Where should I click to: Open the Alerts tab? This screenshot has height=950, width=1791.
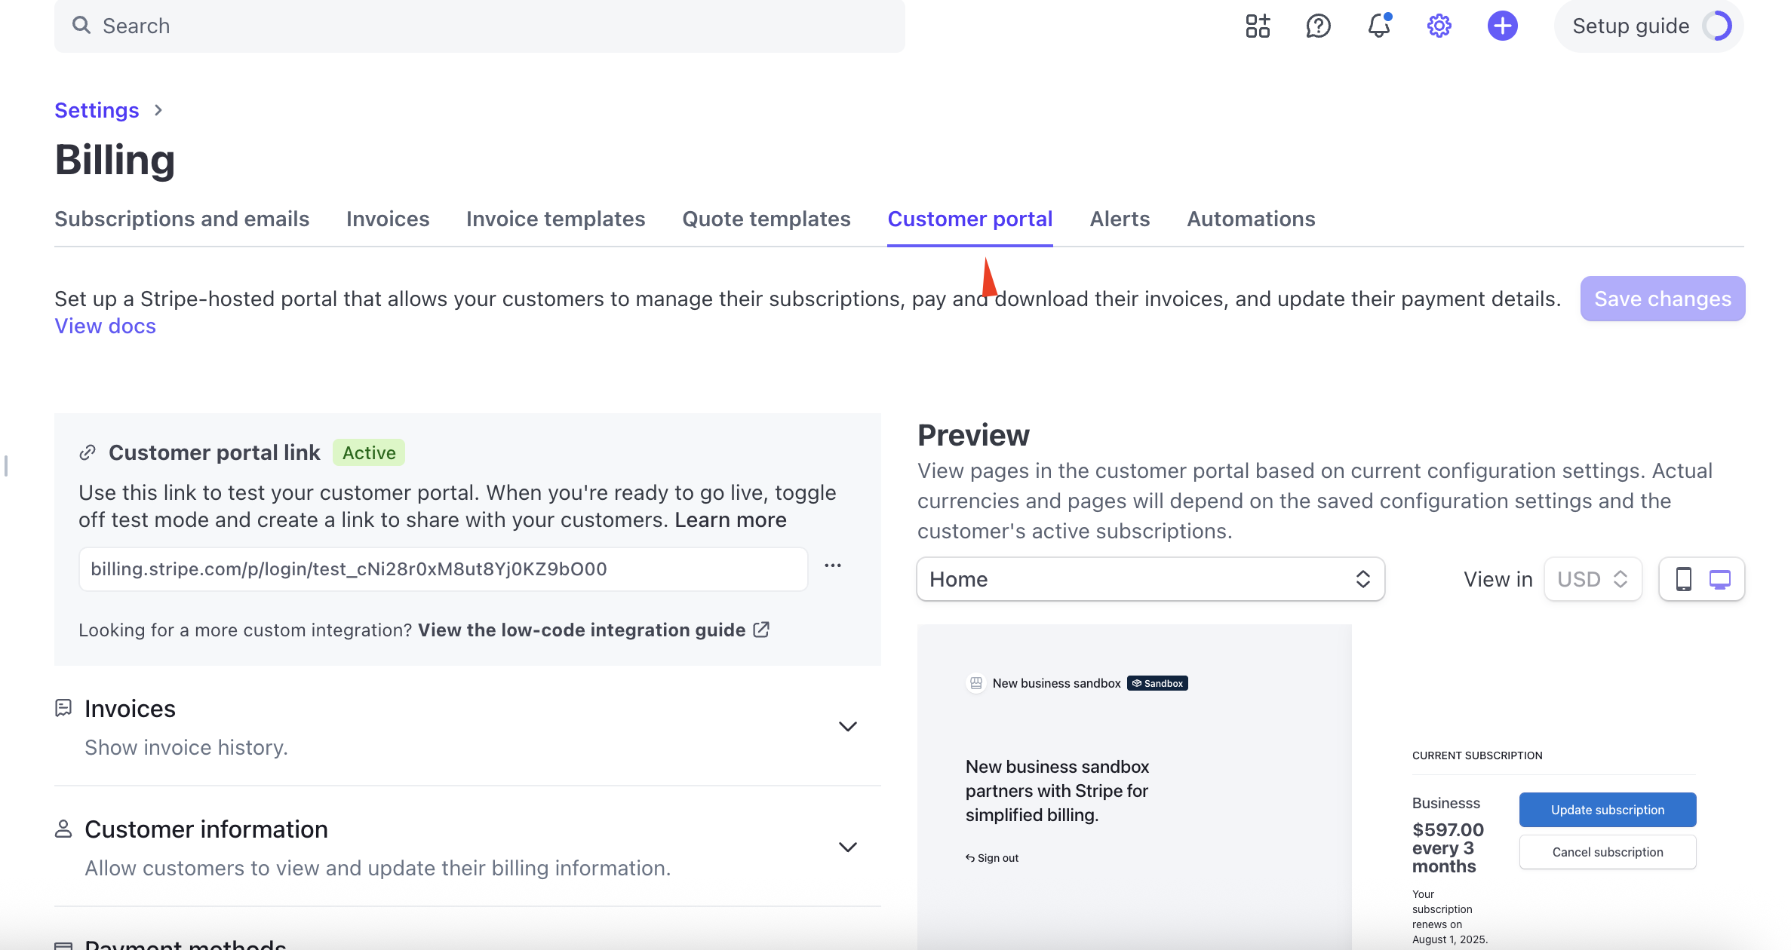[x=1120, y=219]
